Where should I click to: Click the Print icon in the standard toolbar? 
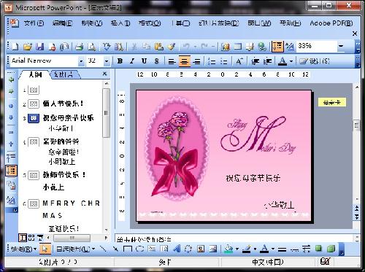pos(79,47)
